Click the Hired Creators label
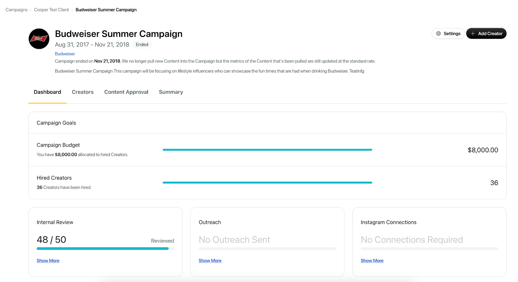Viewport: 518px width, 282px height. (54, 178)
